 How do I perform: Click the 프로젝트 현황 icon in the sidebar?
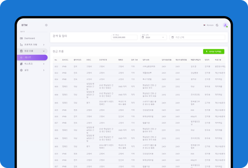tap(21, 45)
